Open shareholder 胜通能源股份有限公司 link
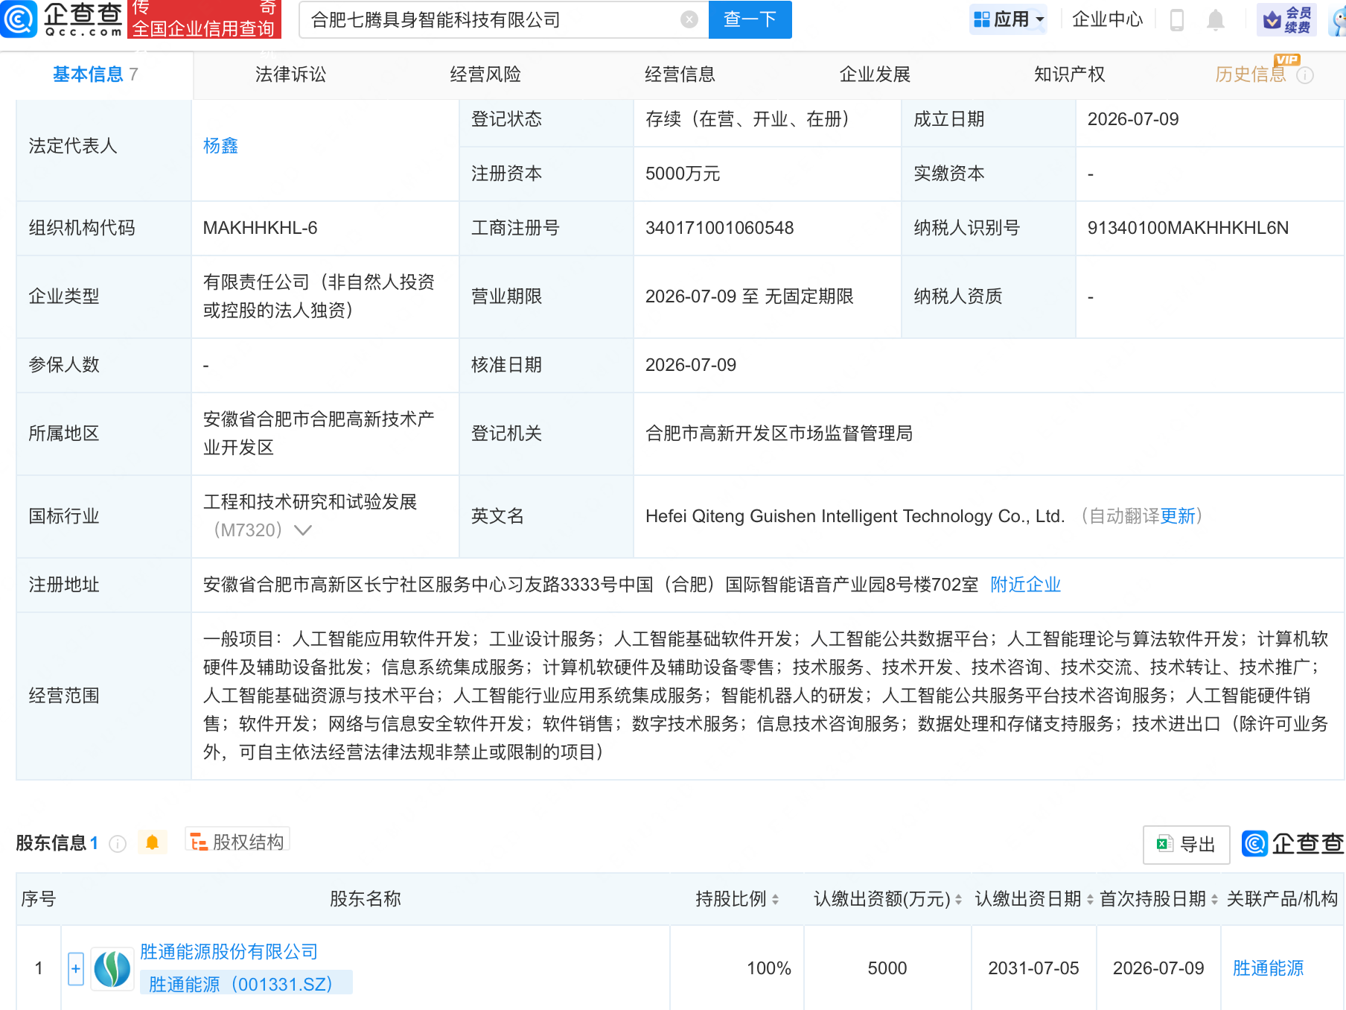Screen dimensions: 1346x1010 (x=229, y=952)
